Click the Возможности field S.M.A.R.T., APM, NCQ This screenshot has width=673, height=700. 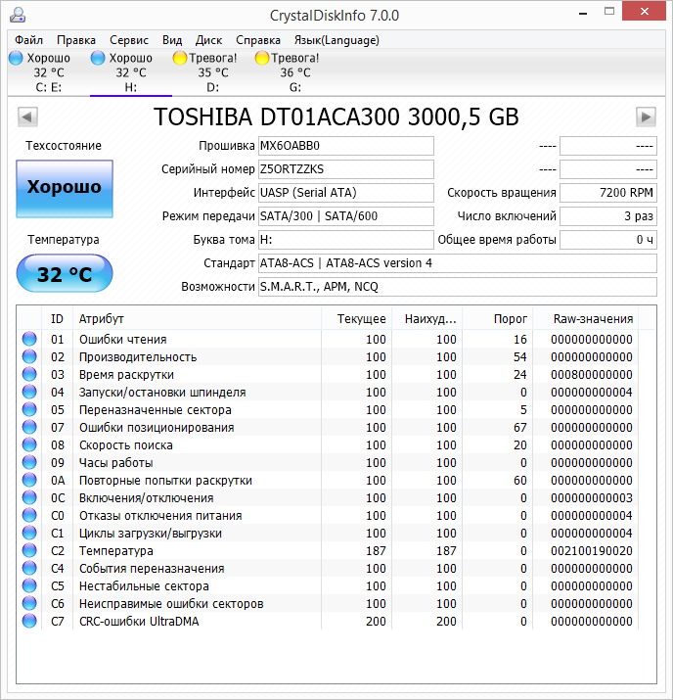[458, 287]
